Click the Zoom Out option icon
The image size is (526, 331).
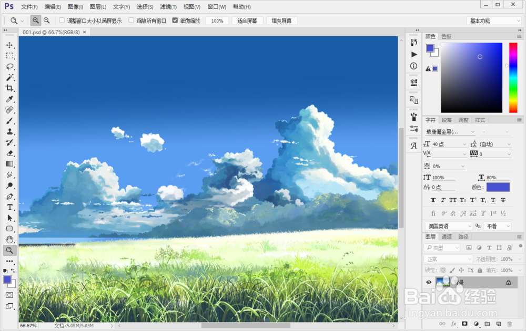pos(47,20)
